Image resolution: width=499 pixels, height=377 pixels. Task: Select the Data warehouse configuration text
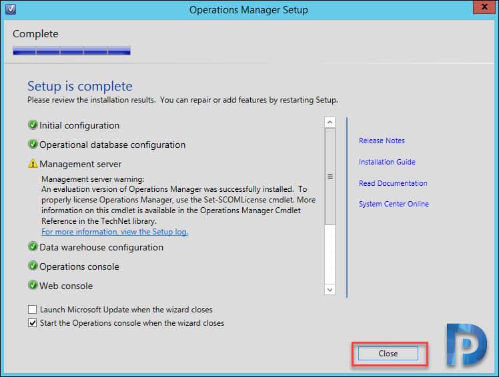[101, 247]
